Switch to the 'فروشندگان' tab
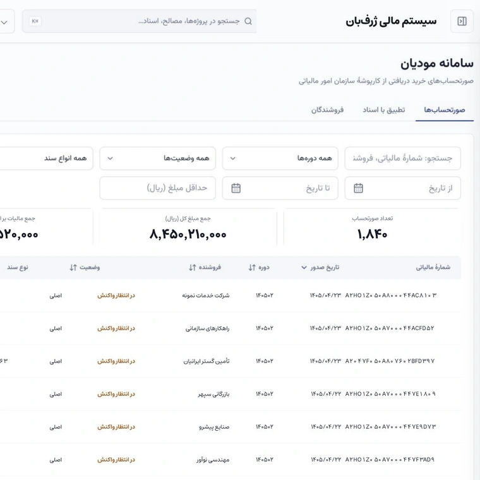The image size is (480, 480). tap(327, 110)
